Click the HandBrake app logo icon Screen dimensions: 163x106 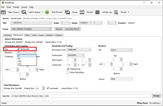pyautogui.click(x=3, y=3)
